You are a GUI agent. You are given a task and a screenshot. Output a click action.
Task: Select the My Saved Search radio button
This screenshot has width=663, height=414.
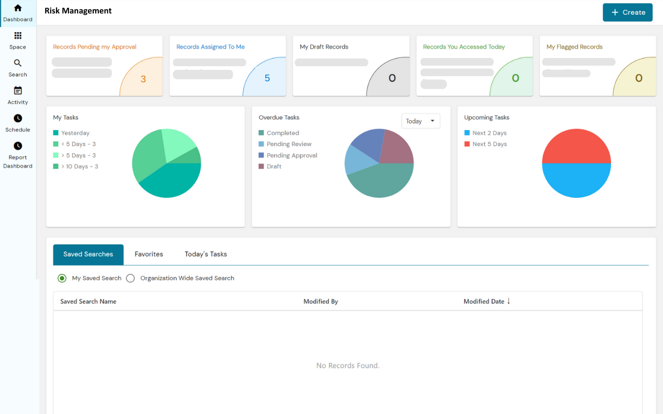[62, 278]
